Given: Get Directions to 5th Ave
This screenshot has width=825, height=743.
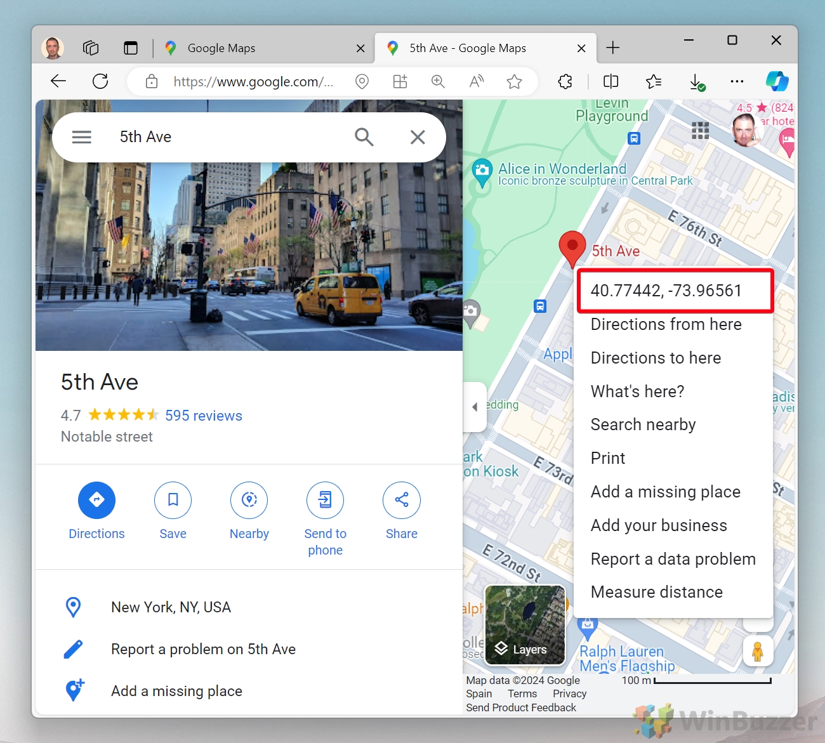Looking at the screenshot, I should click(x=96, y=511).
